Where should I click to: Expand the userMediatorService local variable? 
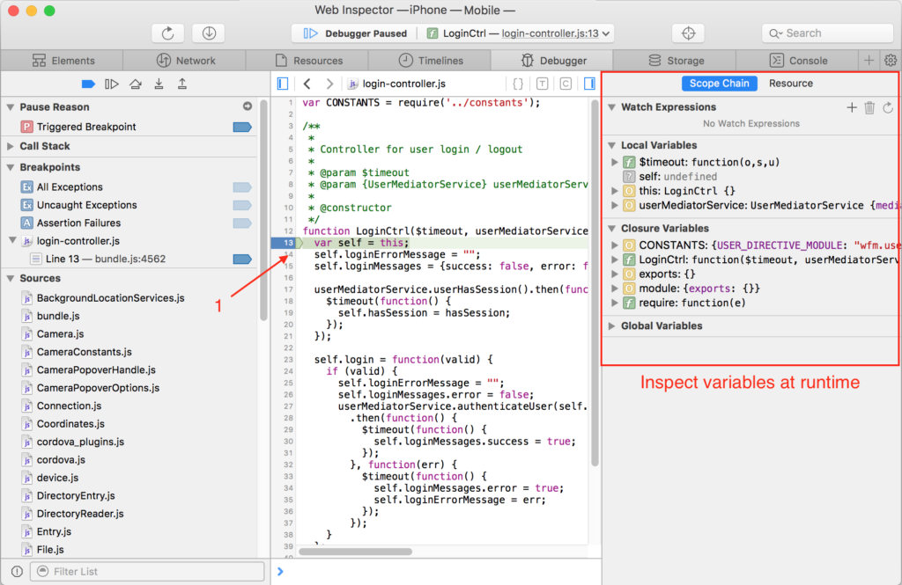pos(615,205)
